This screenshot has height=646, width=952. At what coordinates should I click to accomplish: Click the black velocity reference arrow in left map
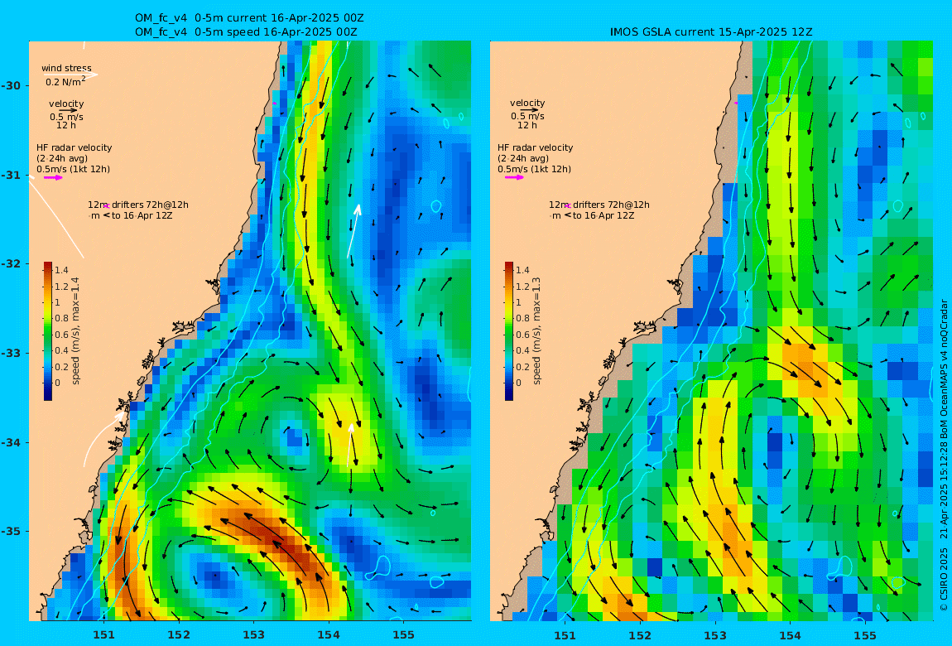pyautogui.click(x=68, y=110)
